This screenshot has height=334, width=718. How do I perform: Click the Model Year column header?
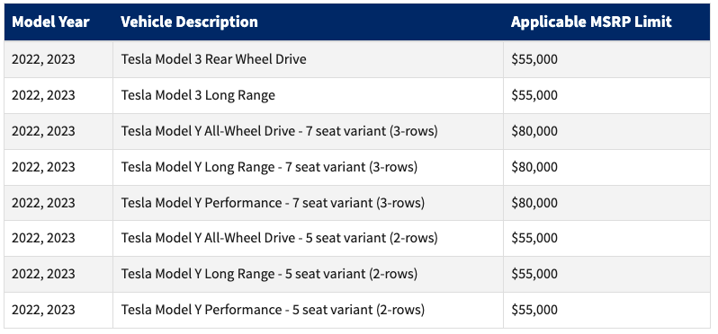tap(50, 22)
